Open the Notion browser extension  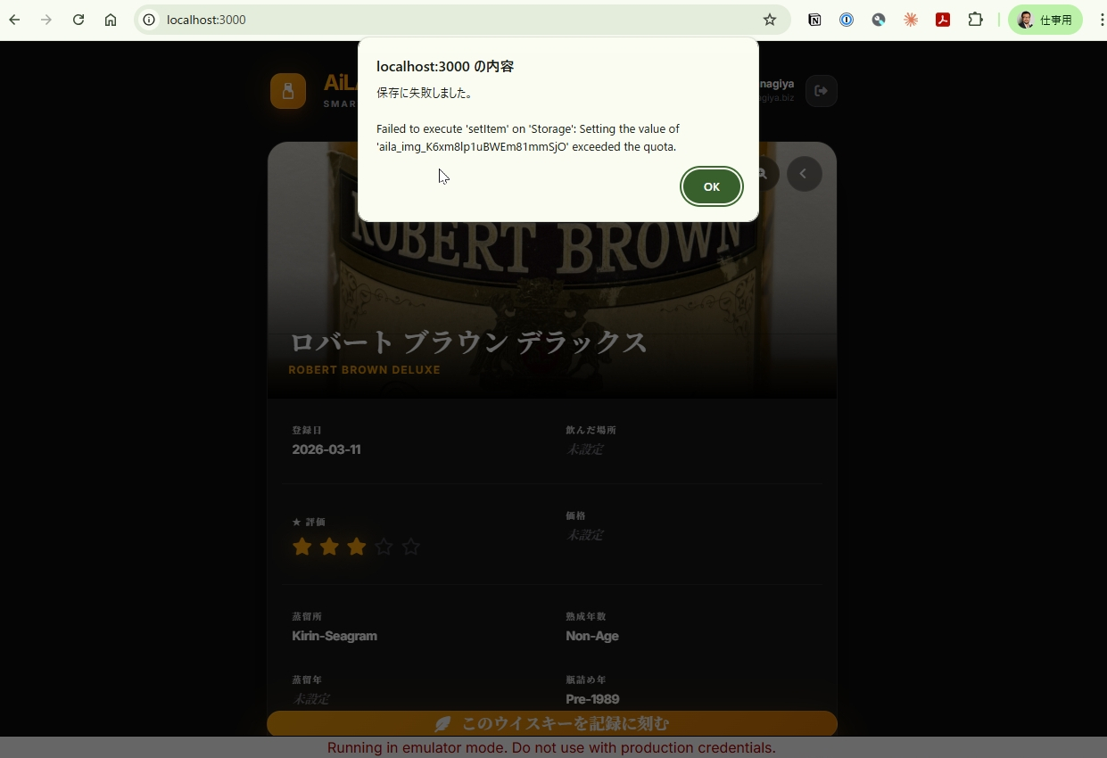click(814, 19)
